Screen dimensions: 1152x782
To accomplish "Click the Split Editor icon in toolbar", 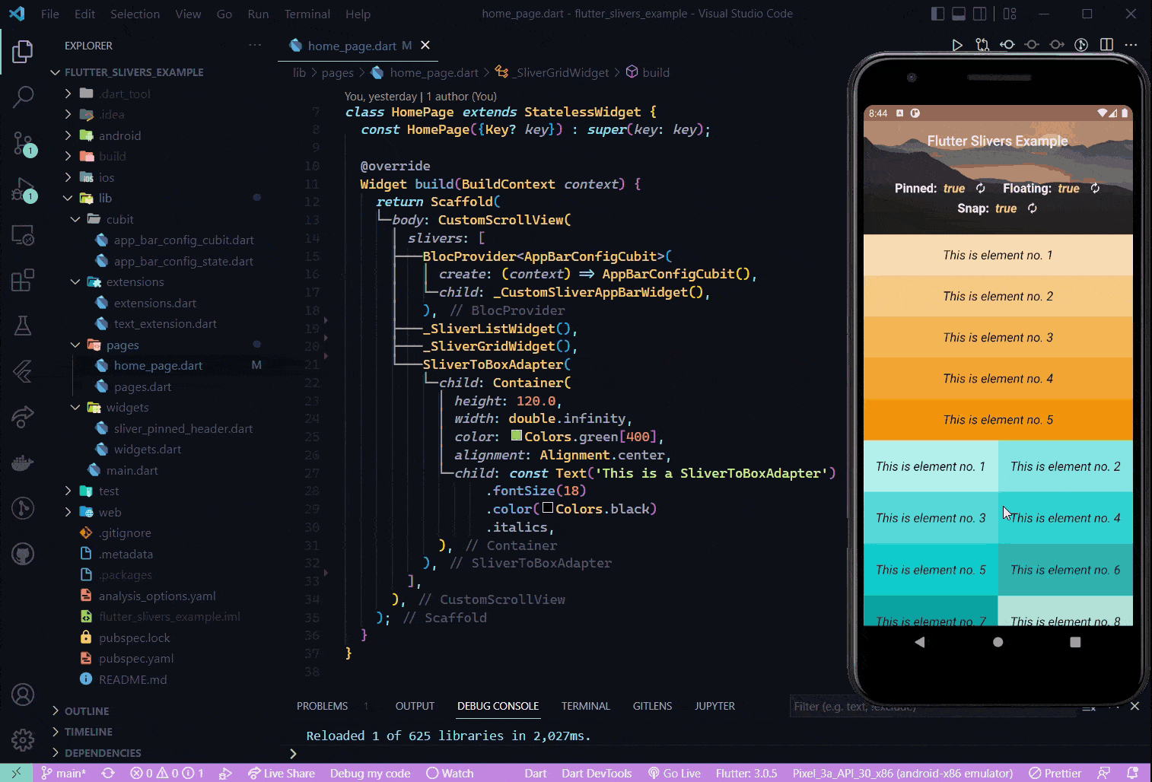I will (x=1106, y=45).
